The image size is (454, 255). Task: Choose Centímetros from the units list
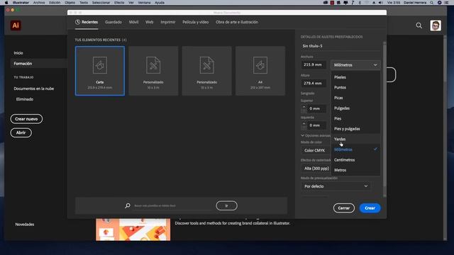[x=355, y=160]
